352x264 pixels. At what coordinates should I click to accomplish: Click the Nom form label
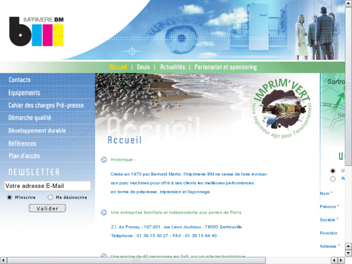point(324,193)
